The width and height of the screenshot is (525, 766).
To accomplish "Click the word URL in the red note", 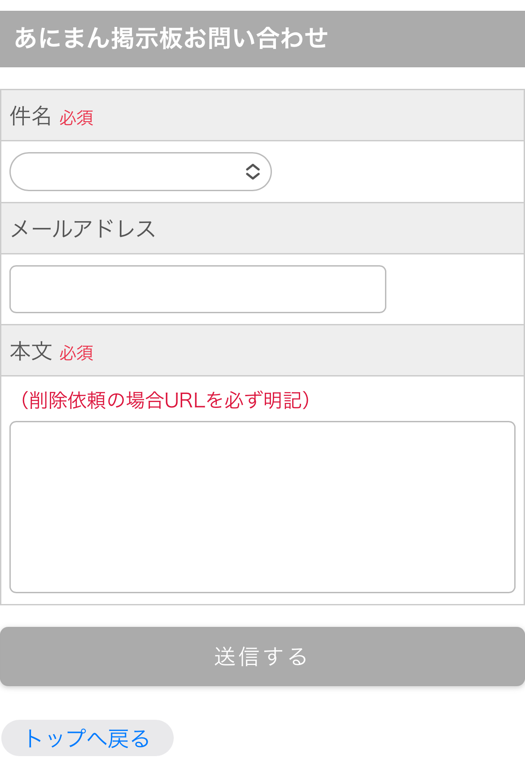I will [185, 400].
